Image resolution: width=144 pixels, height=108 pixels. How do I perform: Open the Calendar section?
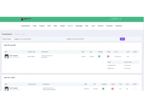pyautogui.click(x=109, y=26)
